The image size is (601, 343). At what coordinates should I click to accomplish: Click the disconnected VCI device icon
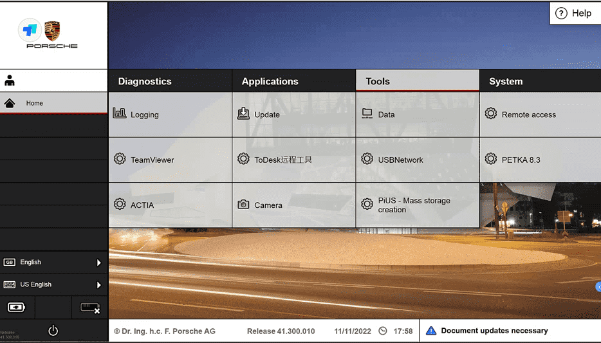click(90, 308)
